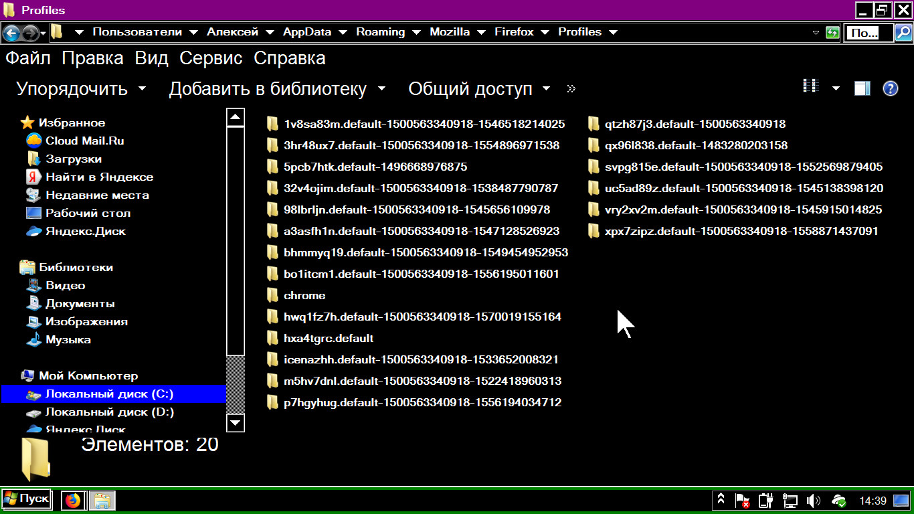Click the volume speaker tray icon

(x=814, y=501)
